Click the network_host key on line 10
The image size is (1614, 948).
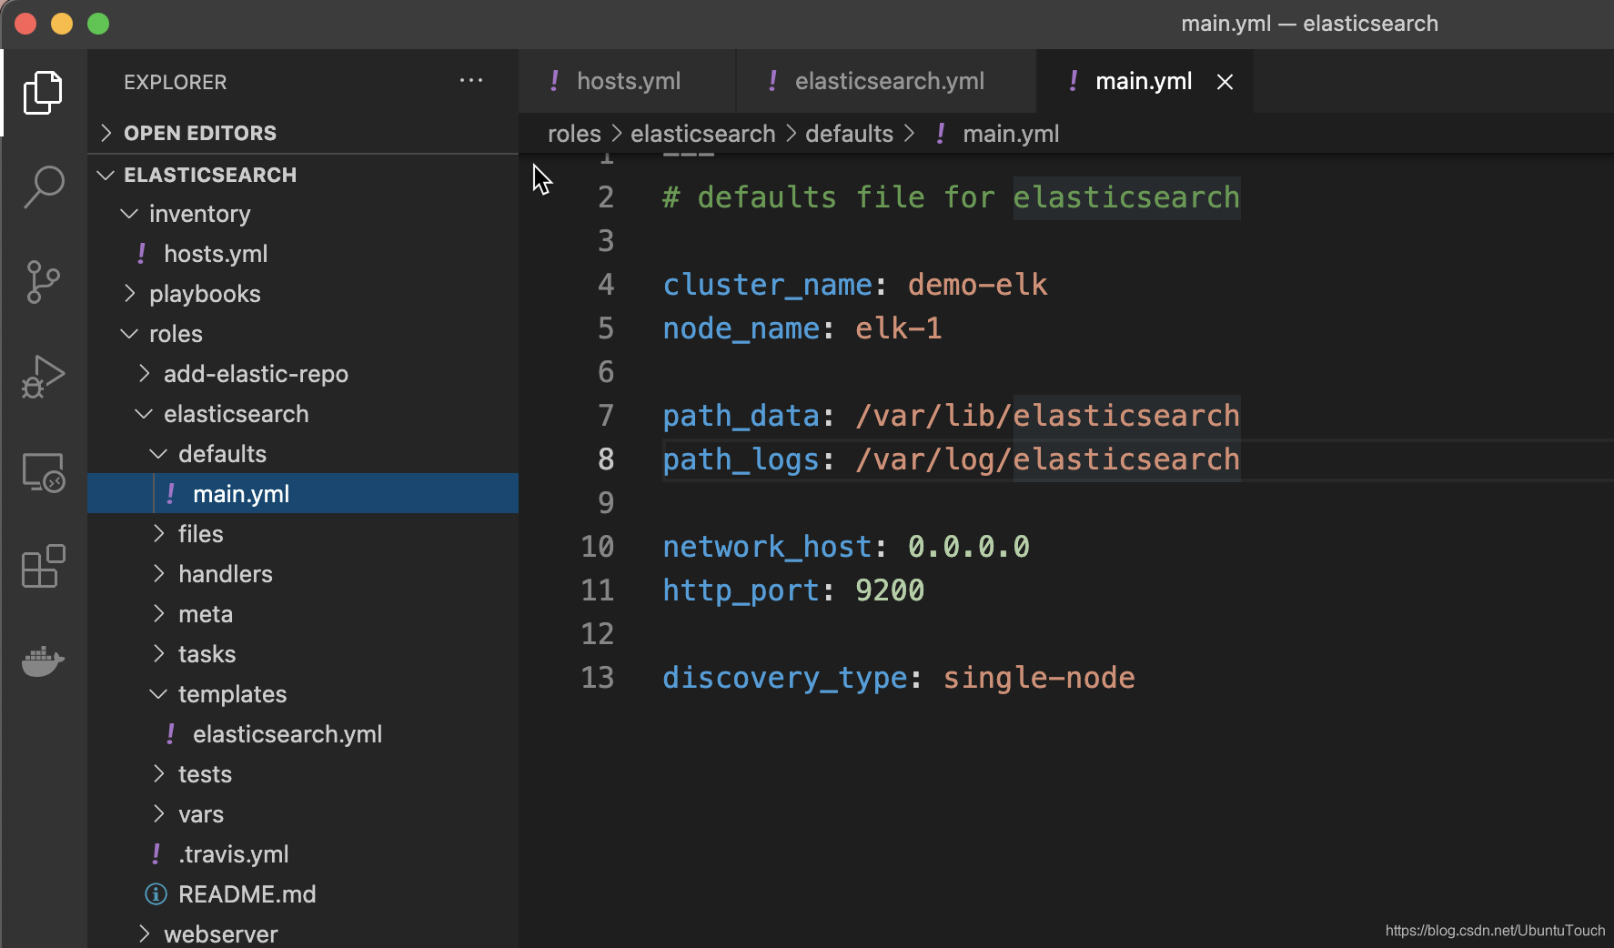[768, 547]
